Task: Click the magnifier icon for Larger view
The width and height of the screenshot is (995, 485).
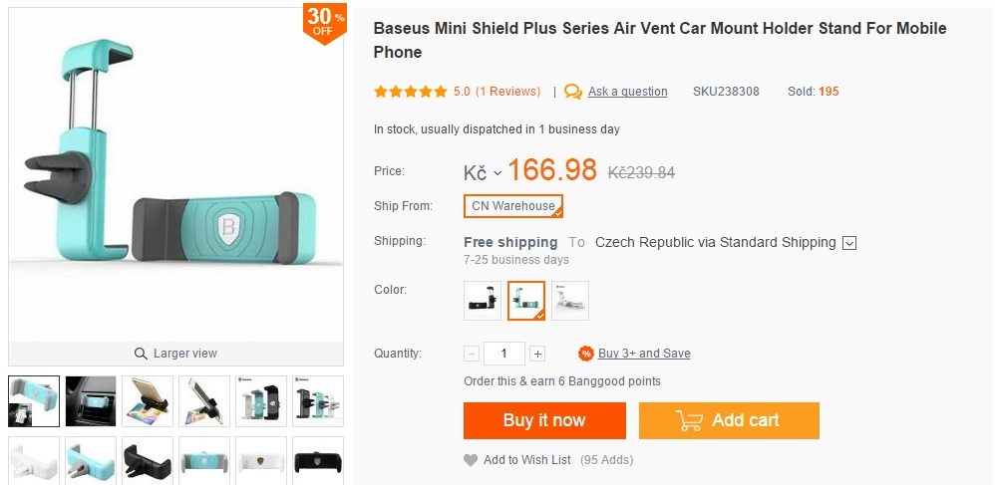Action: [x=141, y=354]
